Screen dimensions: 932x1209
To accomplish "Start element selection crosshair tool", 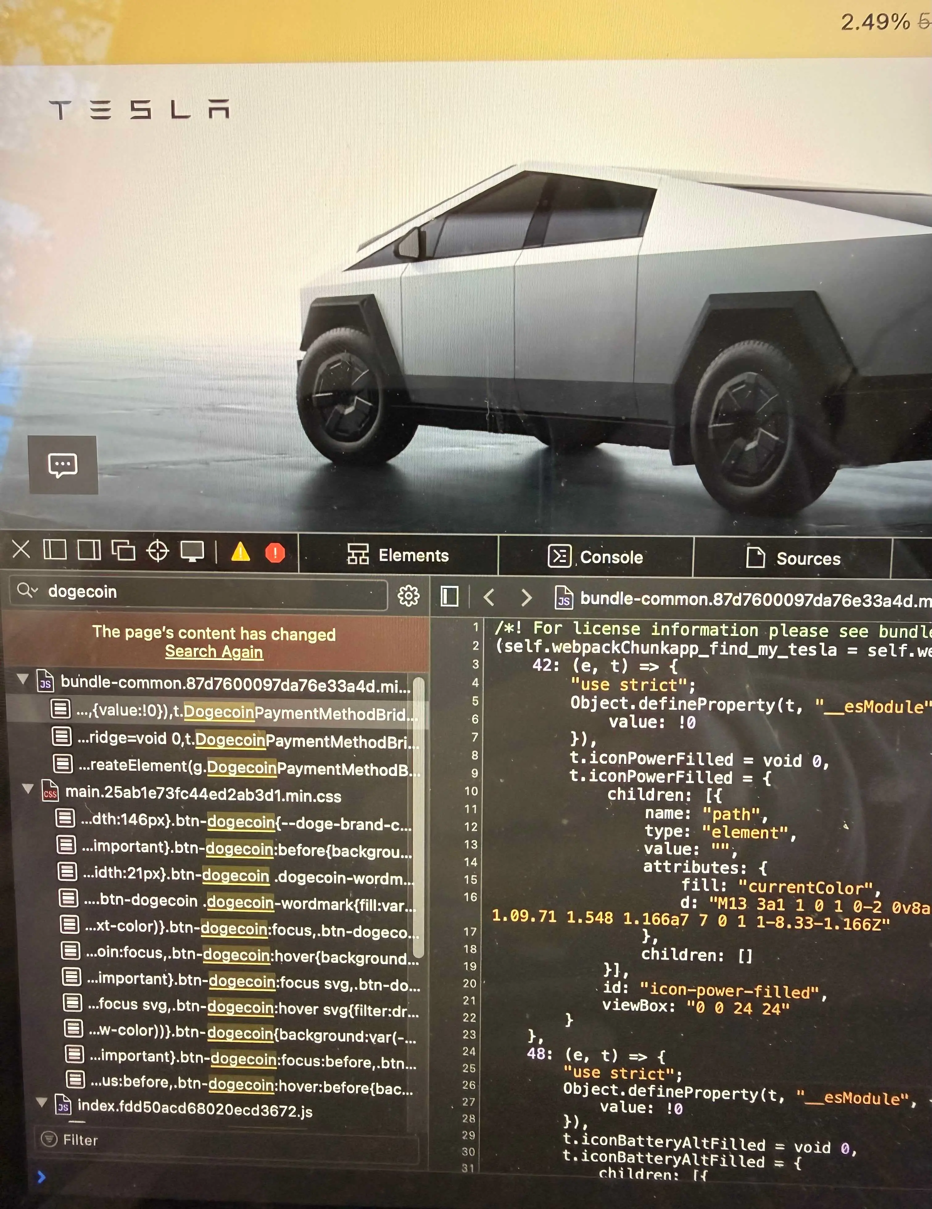I will [x=158, y=551].
